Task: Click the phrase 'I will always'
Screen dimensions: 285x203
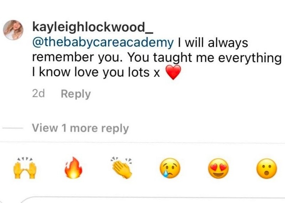Action: point(213,43)
